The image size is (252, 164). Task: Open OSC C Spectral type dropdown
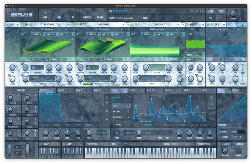(x=178, y=24)
